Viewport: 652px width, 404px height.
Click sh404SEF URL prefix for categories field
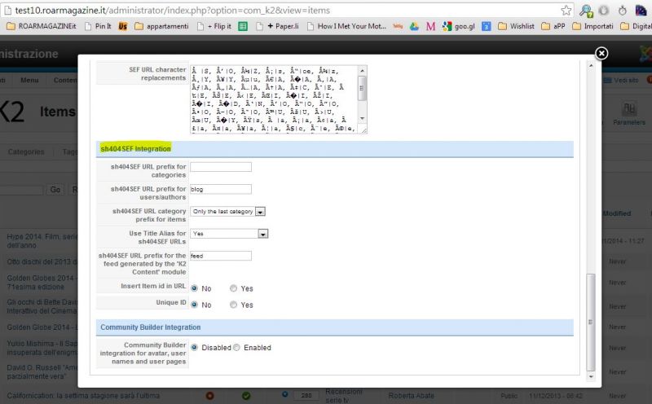[220, 167]
